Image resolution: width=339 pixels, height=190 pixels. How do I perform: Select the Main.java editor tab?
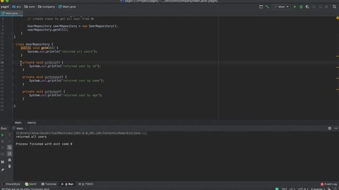(x=11, y=13)
